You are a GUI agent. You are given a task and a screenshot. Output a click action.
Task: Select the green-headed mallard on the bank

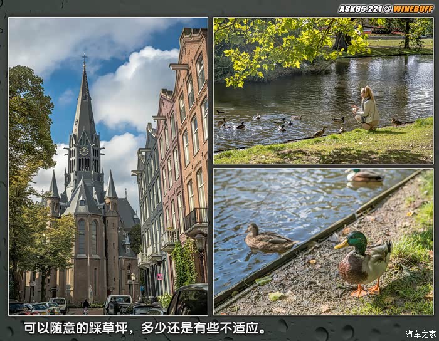coord(364,263)
